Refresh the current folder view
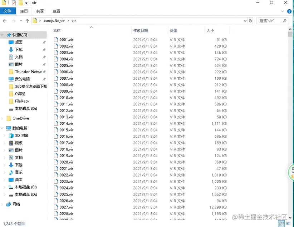 pos(250,21)
